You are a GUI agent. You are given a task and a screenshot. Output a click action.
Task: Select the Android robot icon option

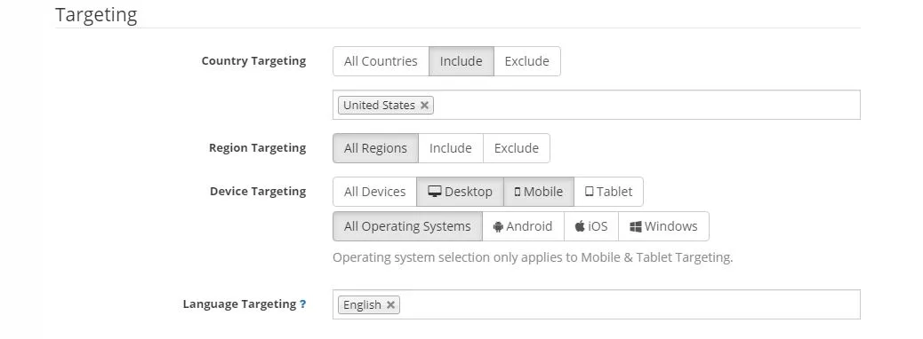pyautogui.click(x=524, y=226)
